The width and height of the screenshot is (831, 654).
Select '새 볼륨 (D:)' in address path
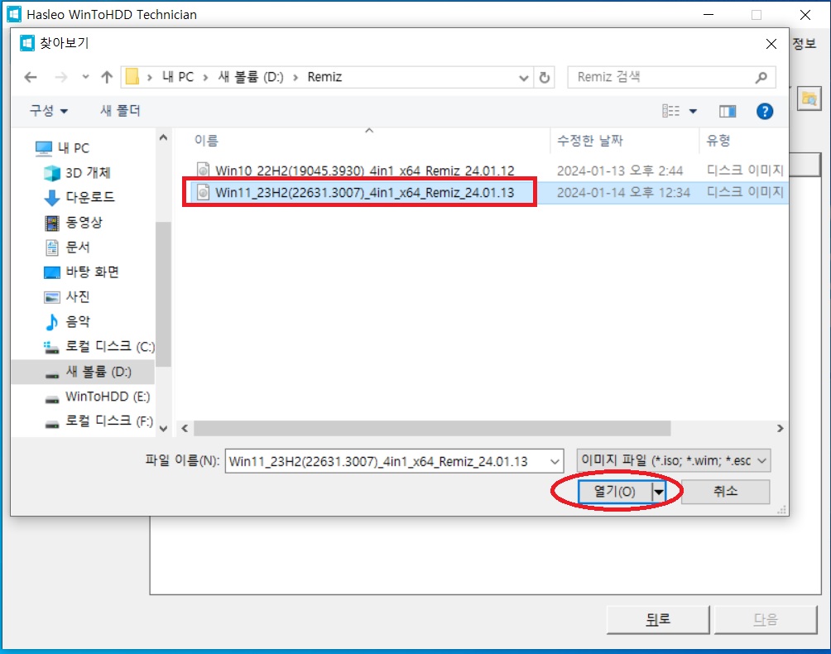click(x=251, y=77)
